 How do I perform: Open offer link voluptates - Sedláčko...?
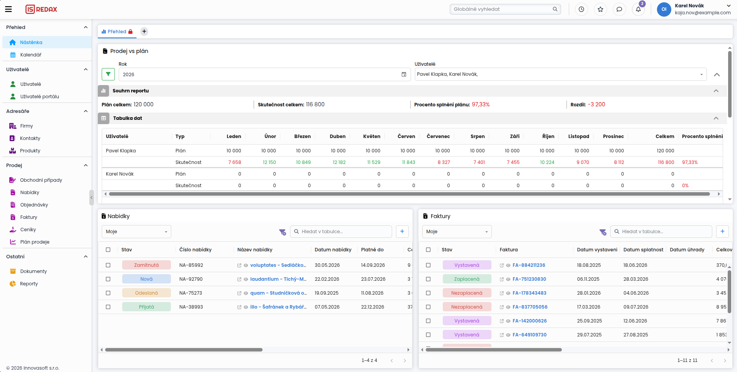tap(278, 265)
